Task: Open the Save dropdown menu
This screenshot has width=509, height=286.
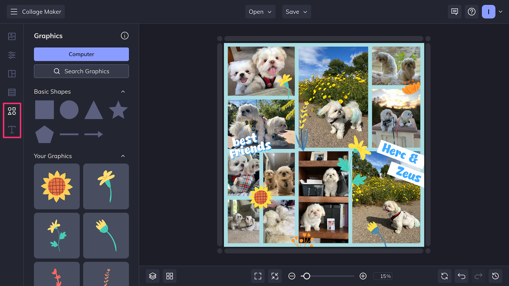Action: 296,11
